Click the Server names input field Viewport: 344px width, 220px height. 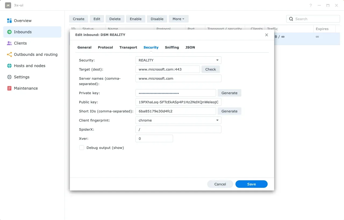click(178, 78)
